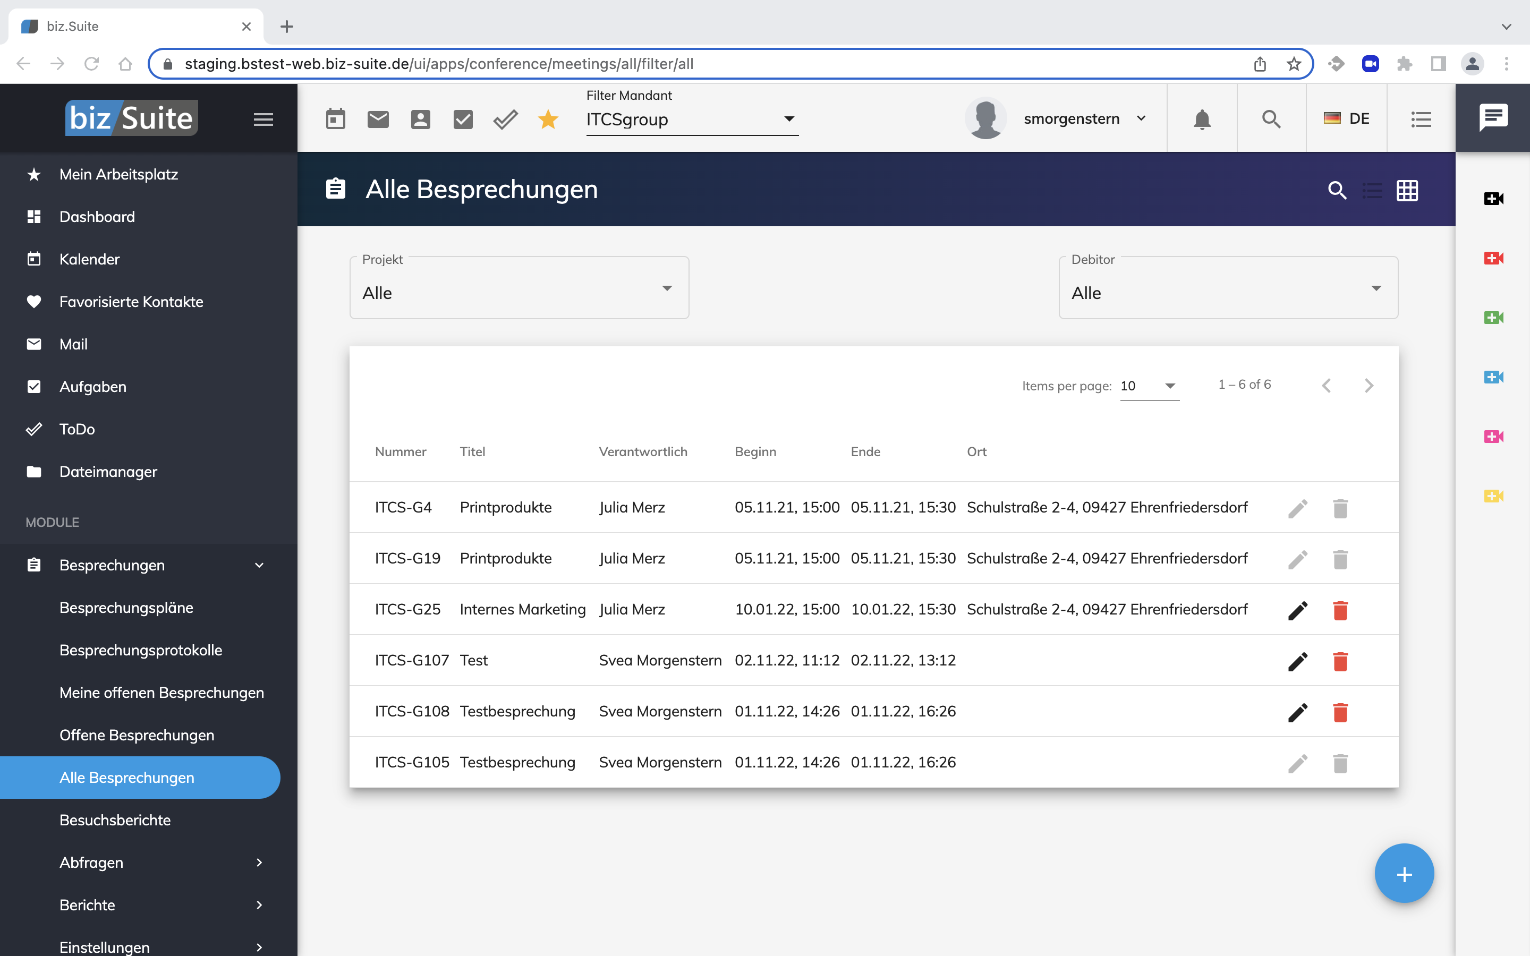This screenshot has height=956, width=1530.
Task: Add new meeting with blue plus button
Action: tap(1404, 874)
